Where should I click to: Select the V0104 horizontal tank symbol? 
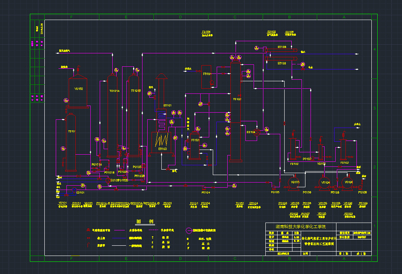click(x=325, y=183)
